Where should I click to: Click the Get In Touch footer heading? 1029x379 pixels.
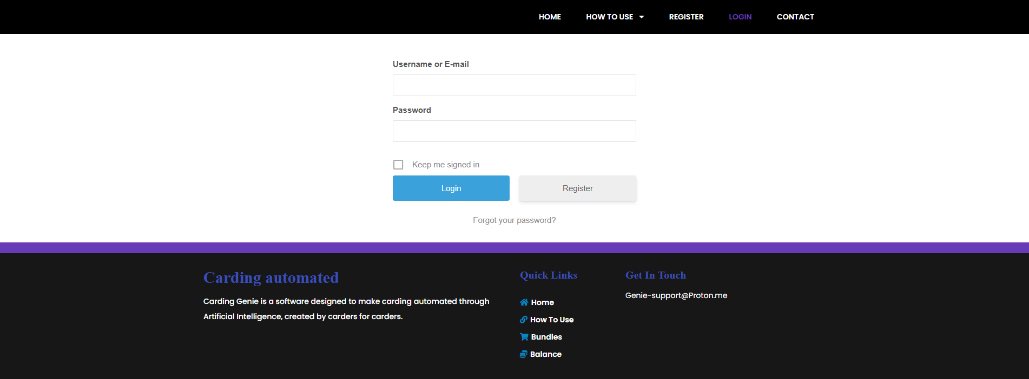point(656,275)
